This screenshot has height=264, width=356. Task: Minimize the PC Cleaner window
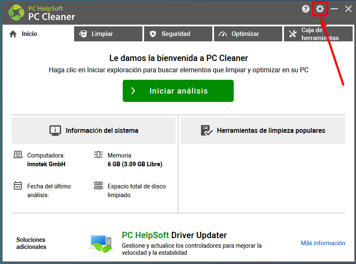click(334, 9)
